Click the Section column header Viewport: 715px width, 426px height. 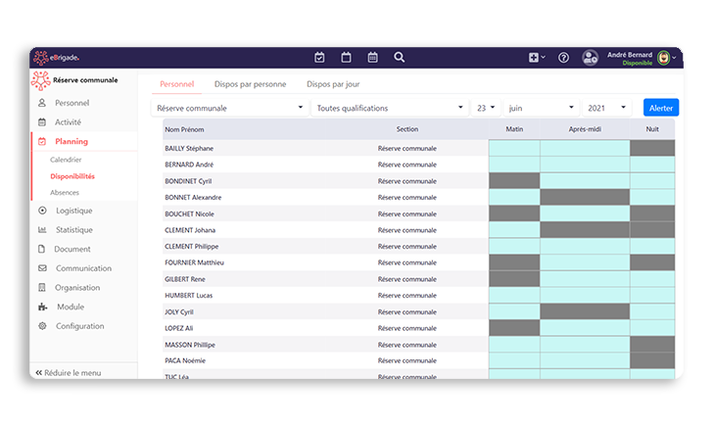coord(407,129)
